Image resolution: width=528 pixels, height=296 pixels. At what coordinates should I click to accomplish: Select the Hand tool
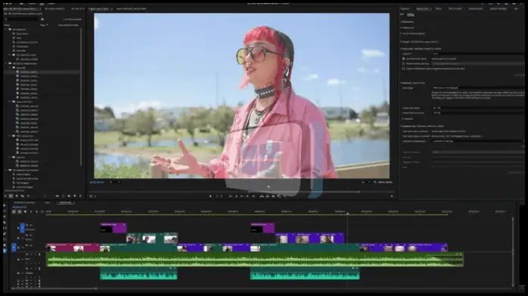pos(5,245)
